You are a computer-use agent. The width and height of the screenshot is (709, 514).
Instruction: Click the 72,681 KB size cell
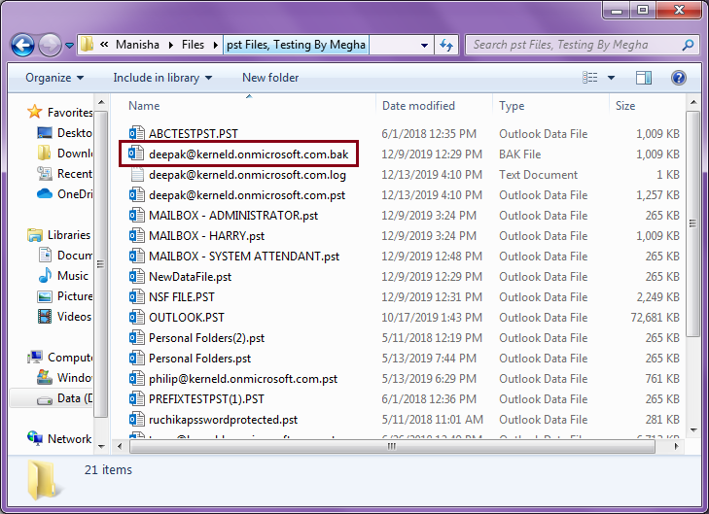pos(655,317)
